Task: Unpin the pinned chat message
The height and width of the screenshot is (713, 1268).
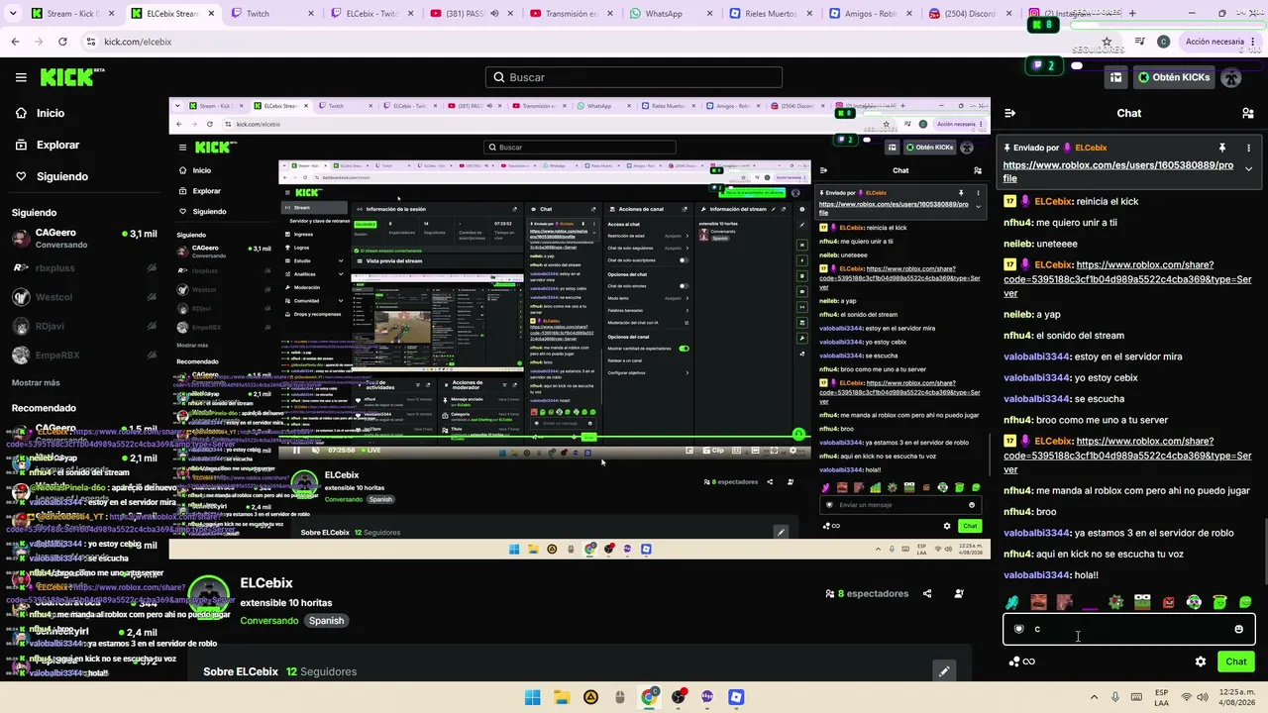Action: pyautogui.click(x=1222, y=148)
